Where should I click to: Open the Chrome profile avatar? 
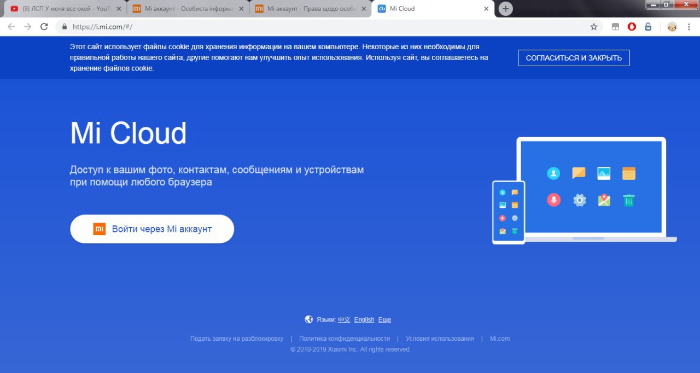click(x=672, y=26)
